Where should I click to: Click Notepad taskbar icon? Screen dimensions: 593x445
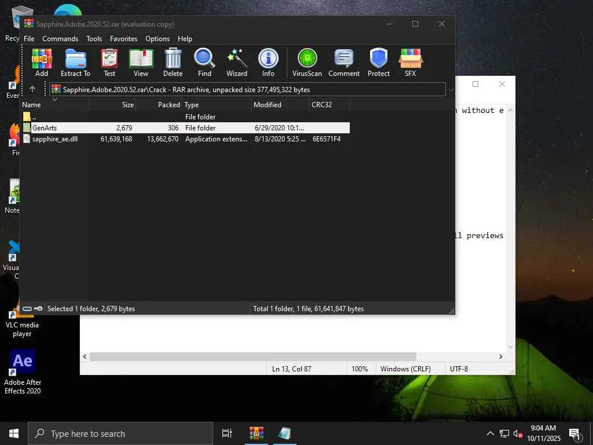(284, 433)
